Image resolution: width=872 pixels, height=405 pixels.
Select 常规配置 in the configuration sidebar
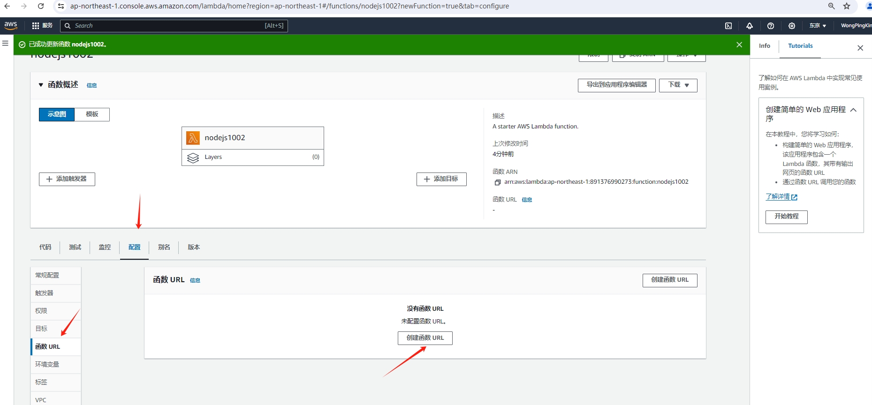pos(56,276)
